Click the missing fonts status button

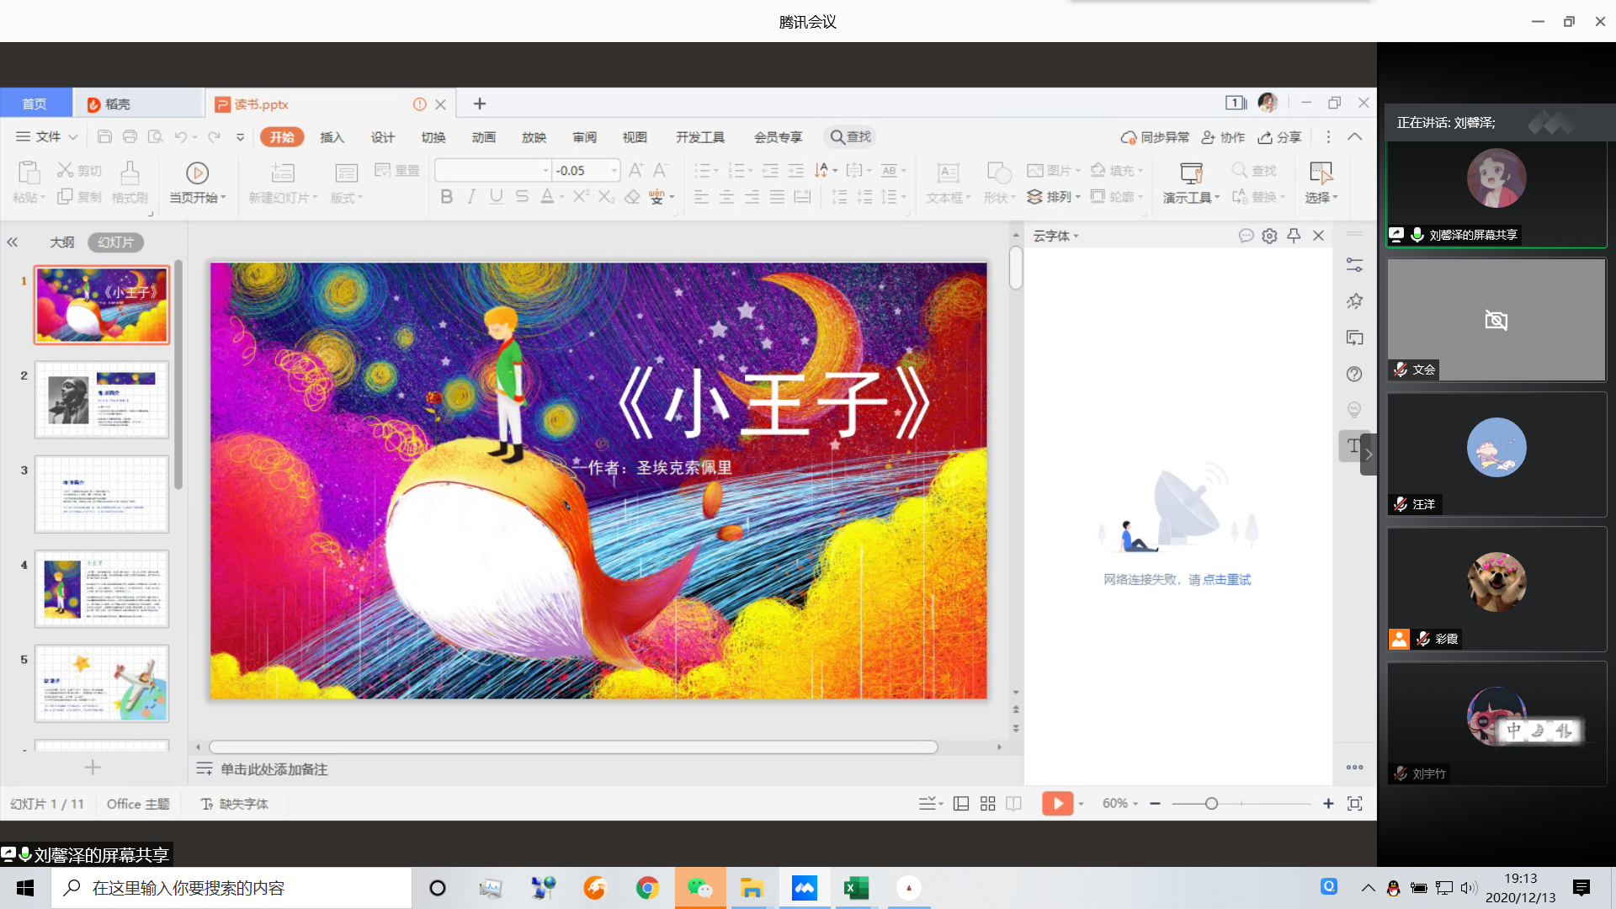235,804
